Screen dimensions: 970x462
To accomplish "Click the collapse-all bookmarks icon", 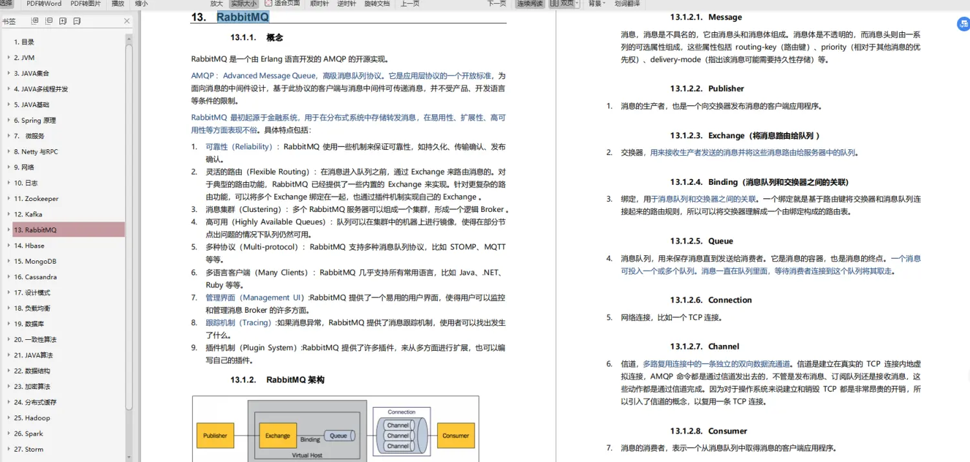I will [x=49, y=21].
